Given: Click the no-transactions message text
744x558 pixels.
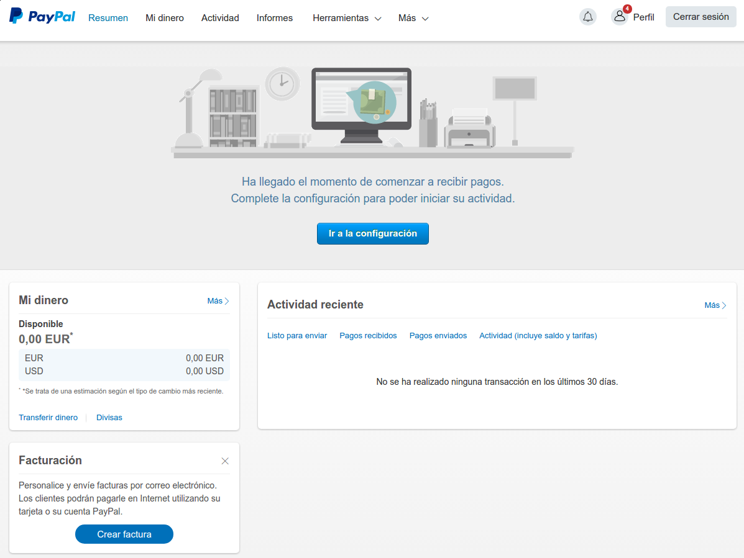Looking at the screenshot, I should [x=497, y=382].
